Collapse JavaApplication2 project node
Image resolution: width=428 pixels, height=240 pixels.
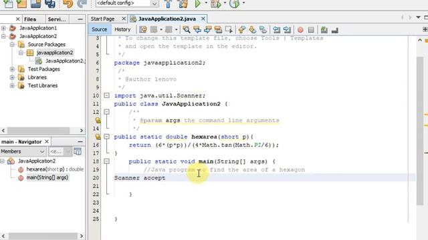click(3, 36)
